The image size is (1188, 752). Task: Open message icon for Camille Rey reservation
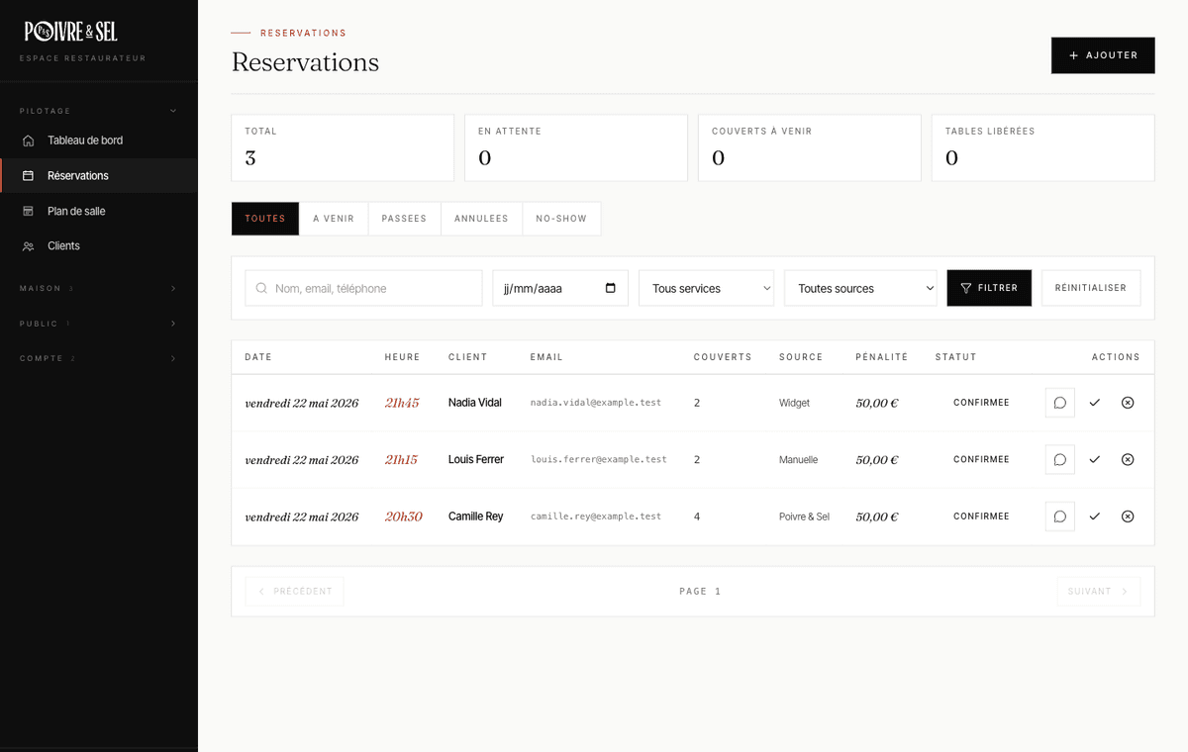pyautogui.click(x=1060, y=517)
